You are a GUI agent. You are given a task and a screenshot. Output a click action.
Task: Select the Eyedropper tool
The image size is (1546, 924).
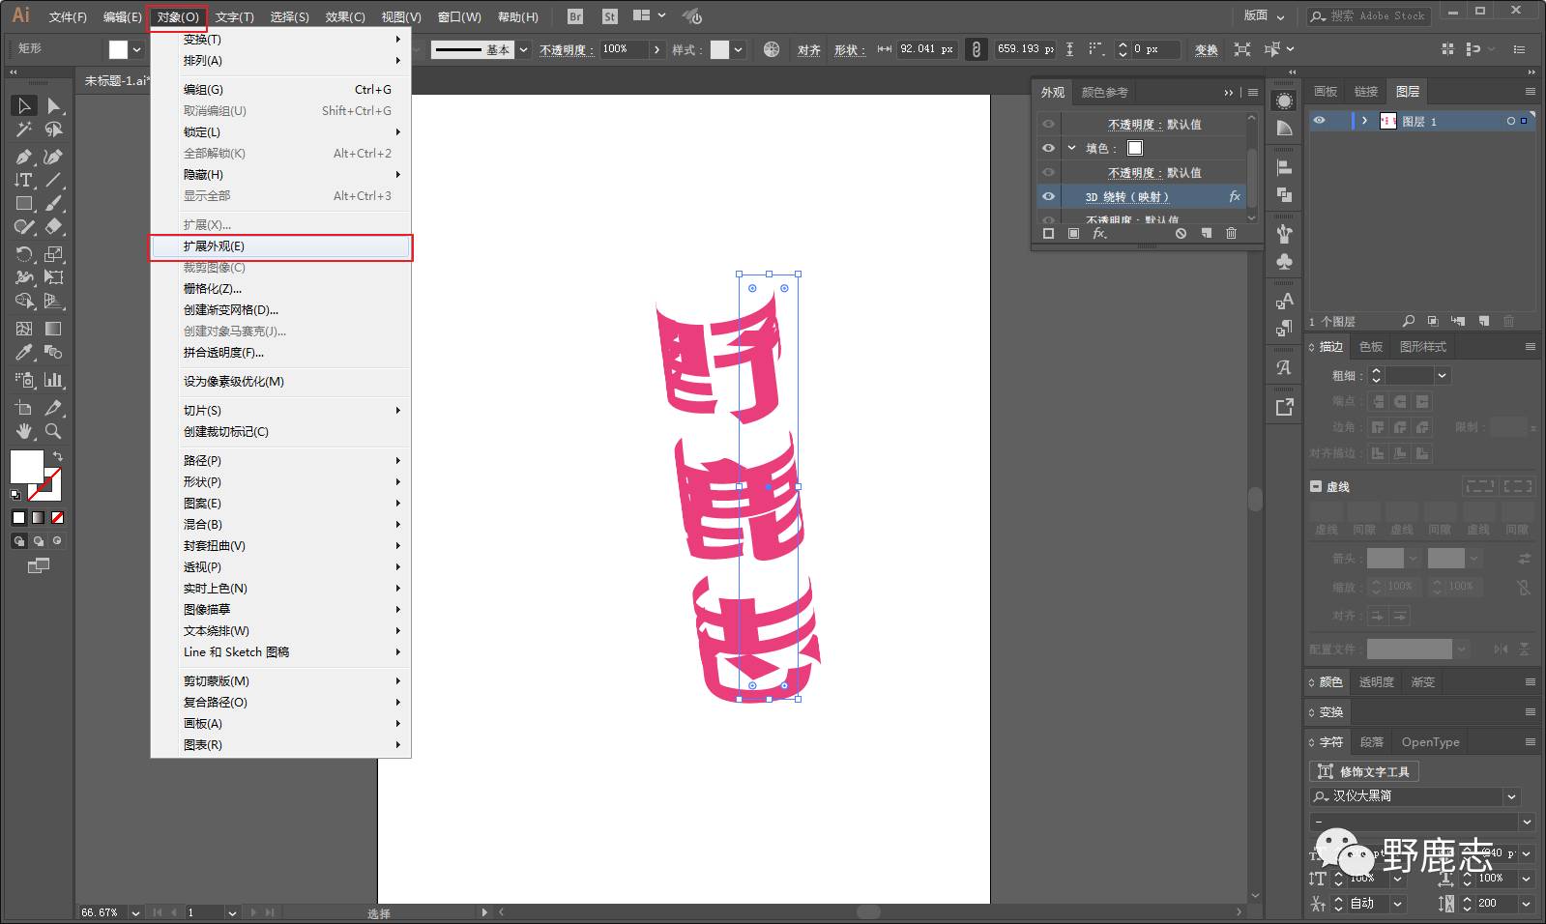pyautogui.click(x=24, y=353)
